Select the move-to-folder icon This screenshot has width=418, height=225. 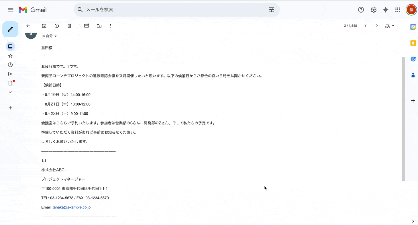tap(99, 26)
